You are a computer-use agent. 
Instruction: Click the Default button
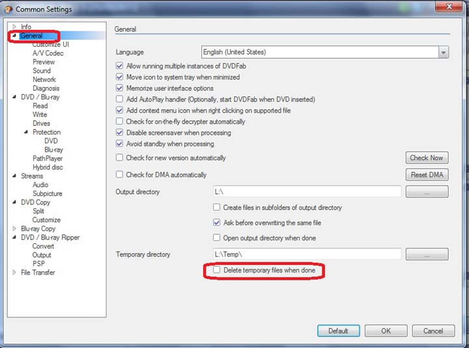(x=338, y=331)
